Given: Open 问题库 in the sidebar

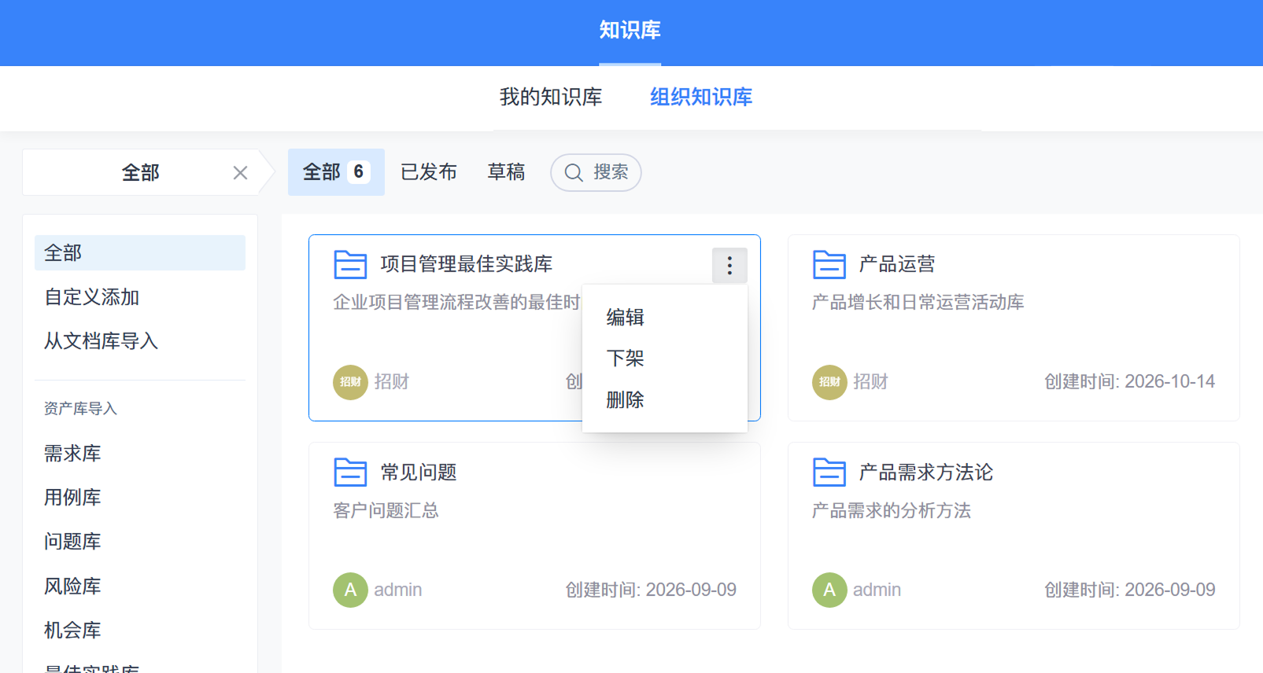Looking at the screenshot, I should [x=72, y=542].
